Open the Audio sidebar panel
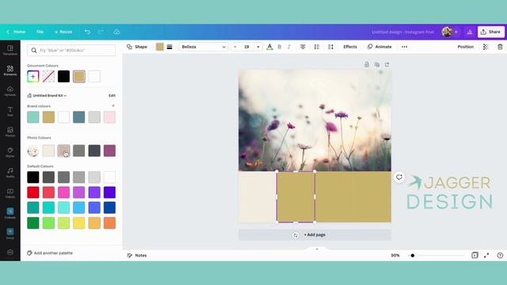The width and height of the screenshot is (507, 285). tap(10, 173)
